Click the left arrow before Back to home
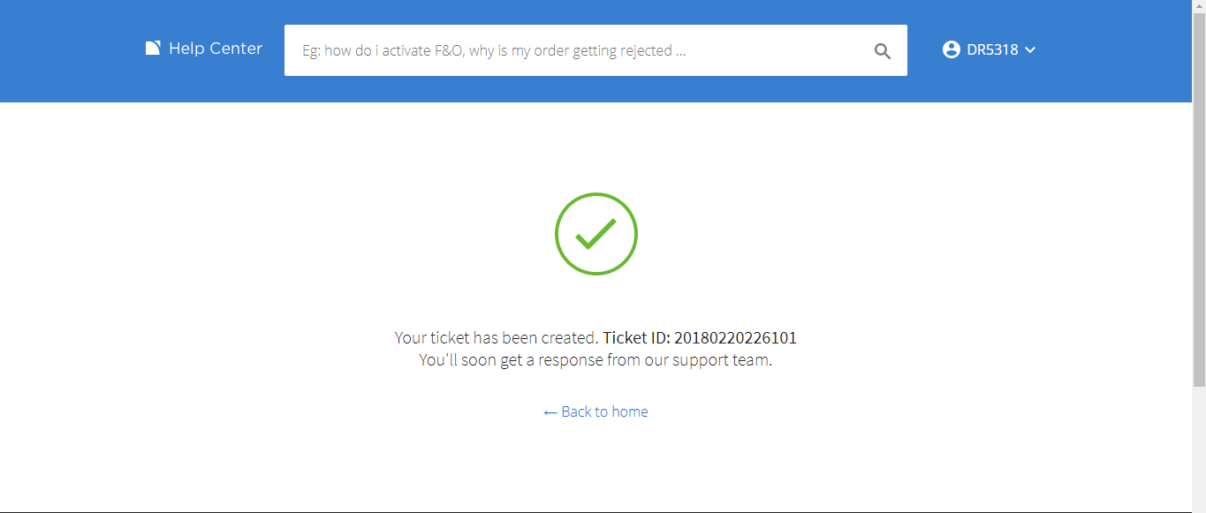Image resolution: width=1206 pixels, height=513 pixels. 550,412
